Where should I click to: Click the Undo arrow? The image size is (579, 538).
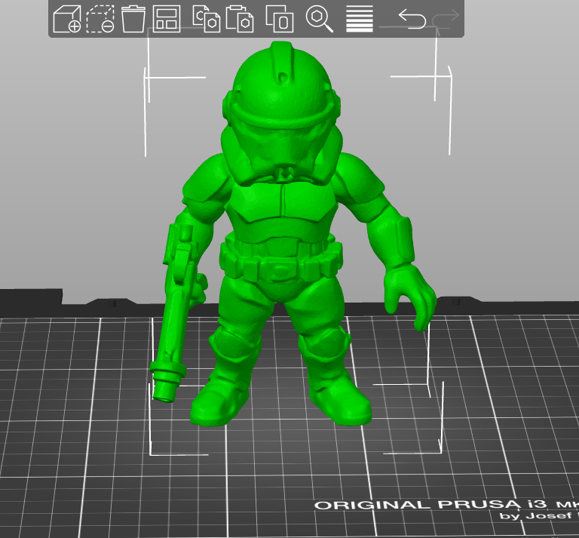pyautogui.click(x=412, y=19)
